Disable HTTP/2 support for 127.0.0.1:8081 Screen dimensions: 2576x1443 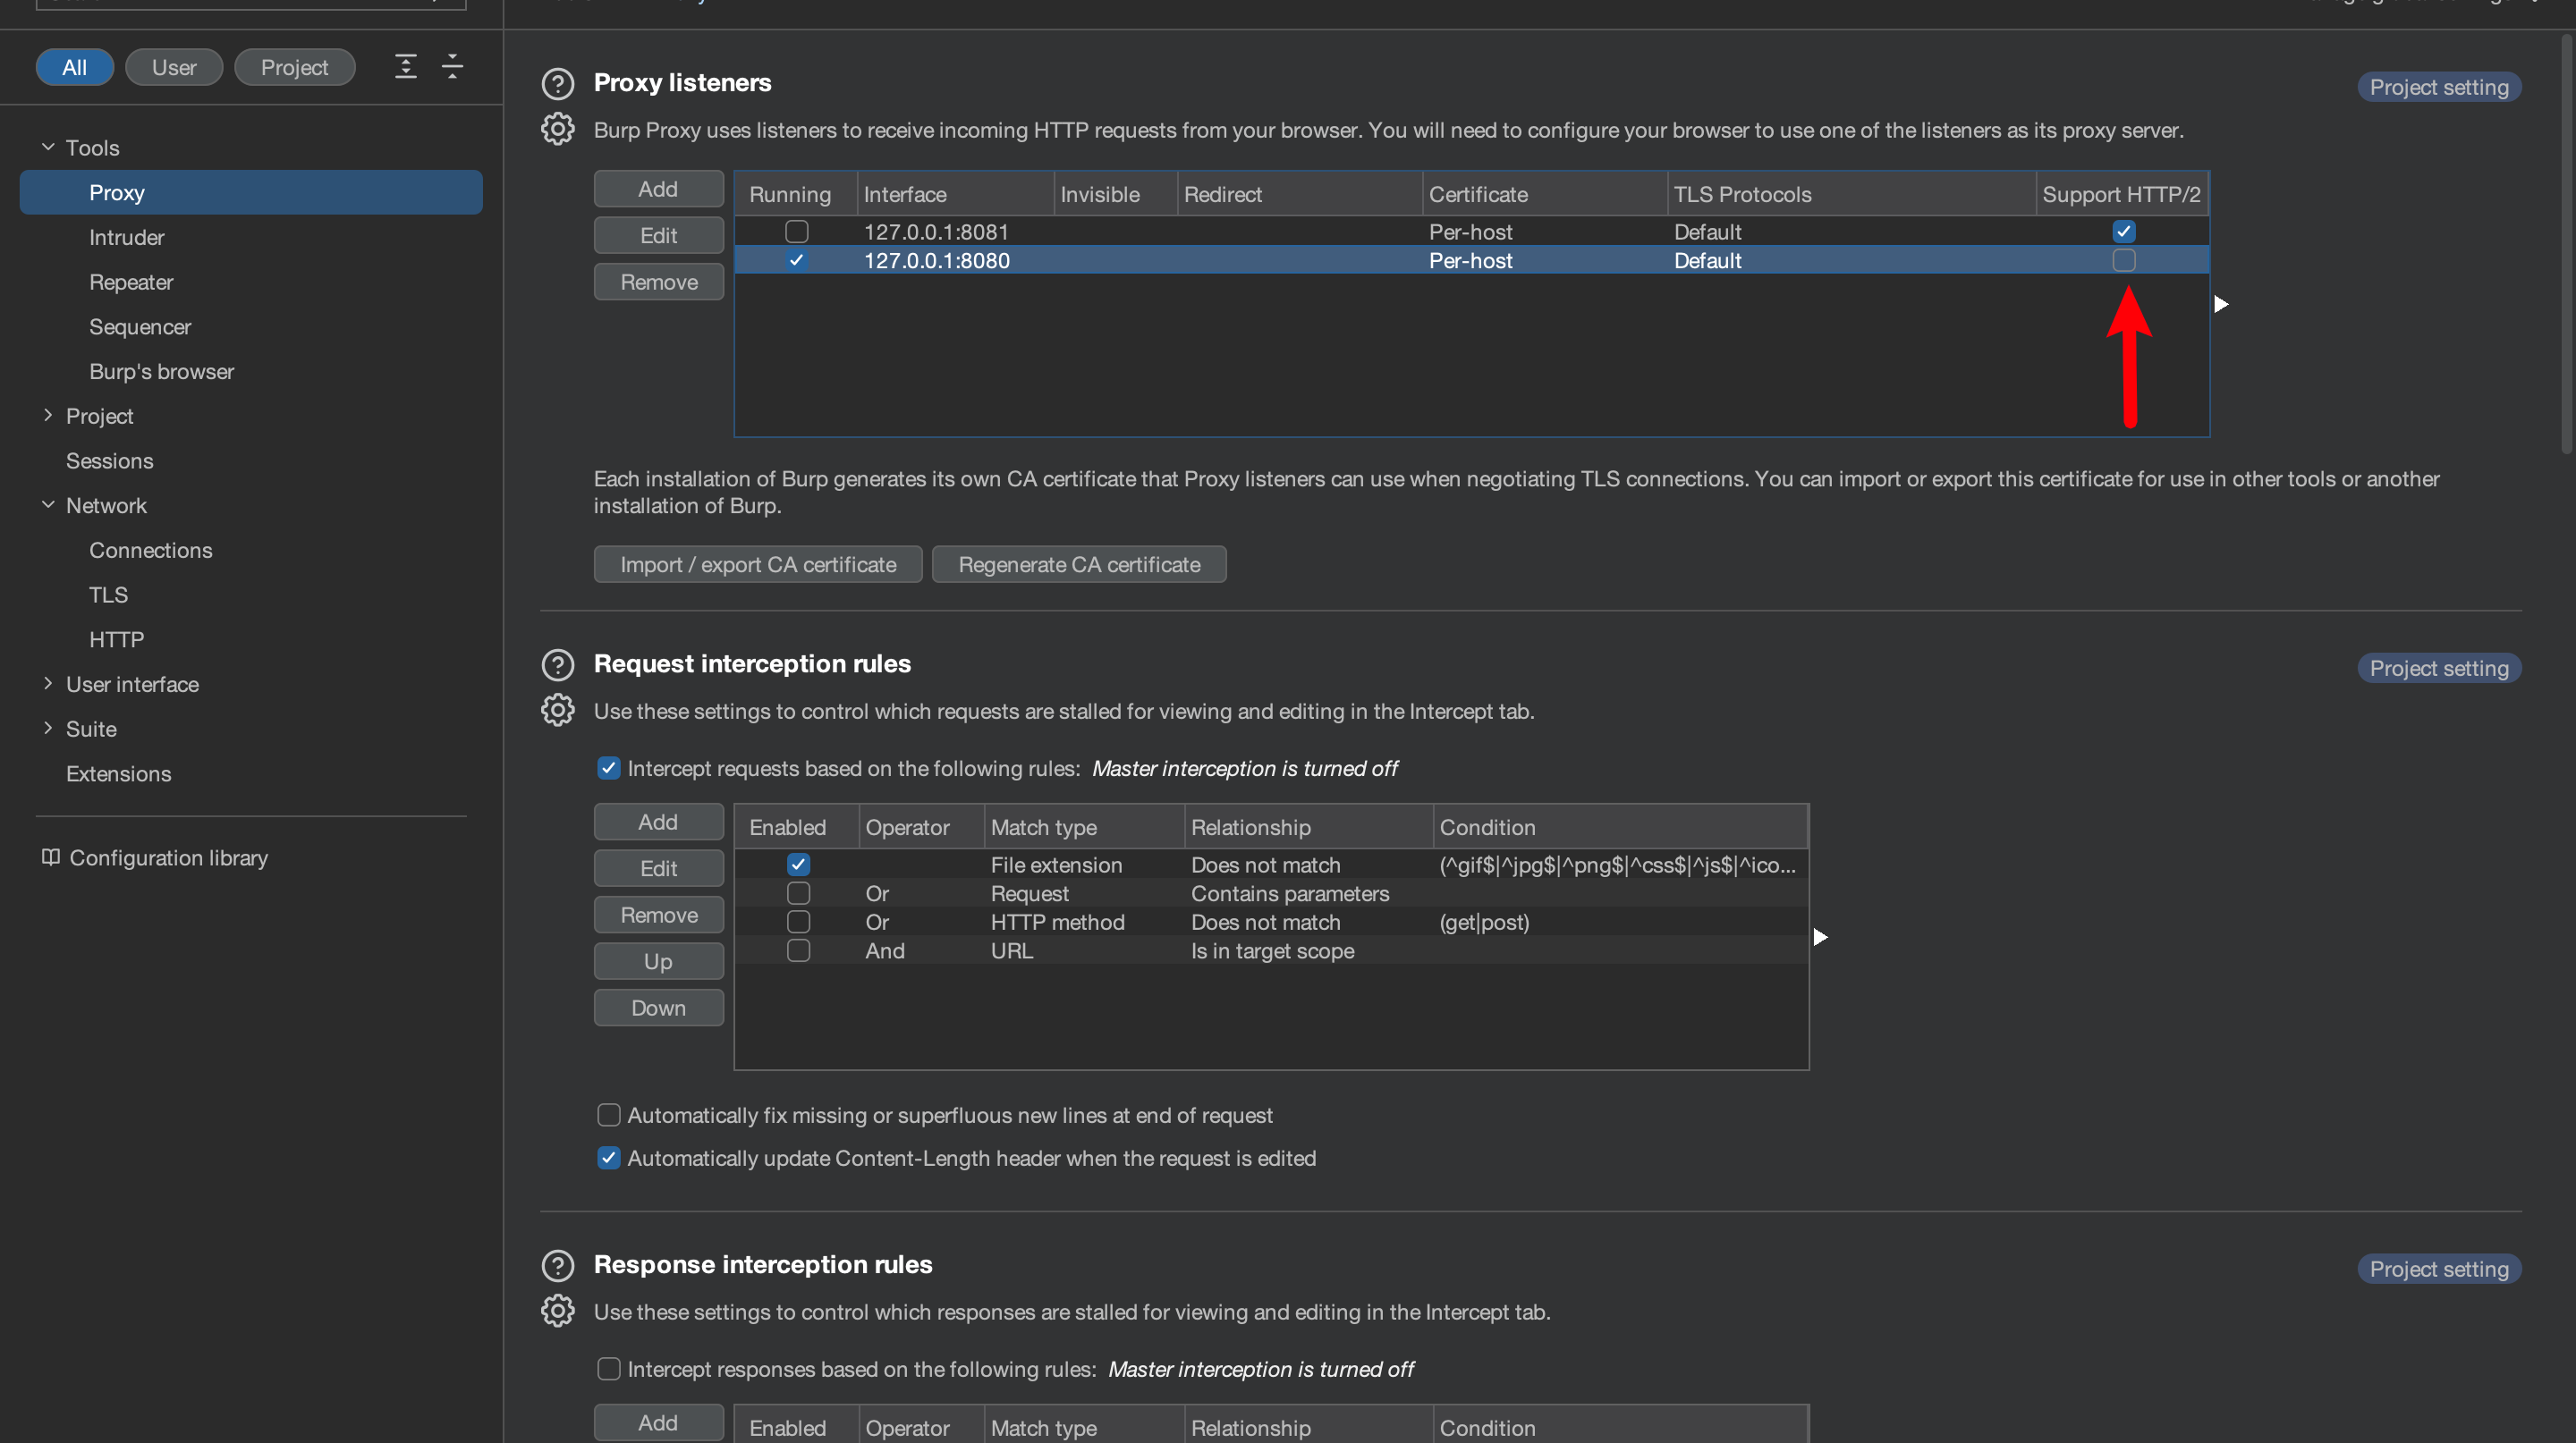pos(2124,232)
